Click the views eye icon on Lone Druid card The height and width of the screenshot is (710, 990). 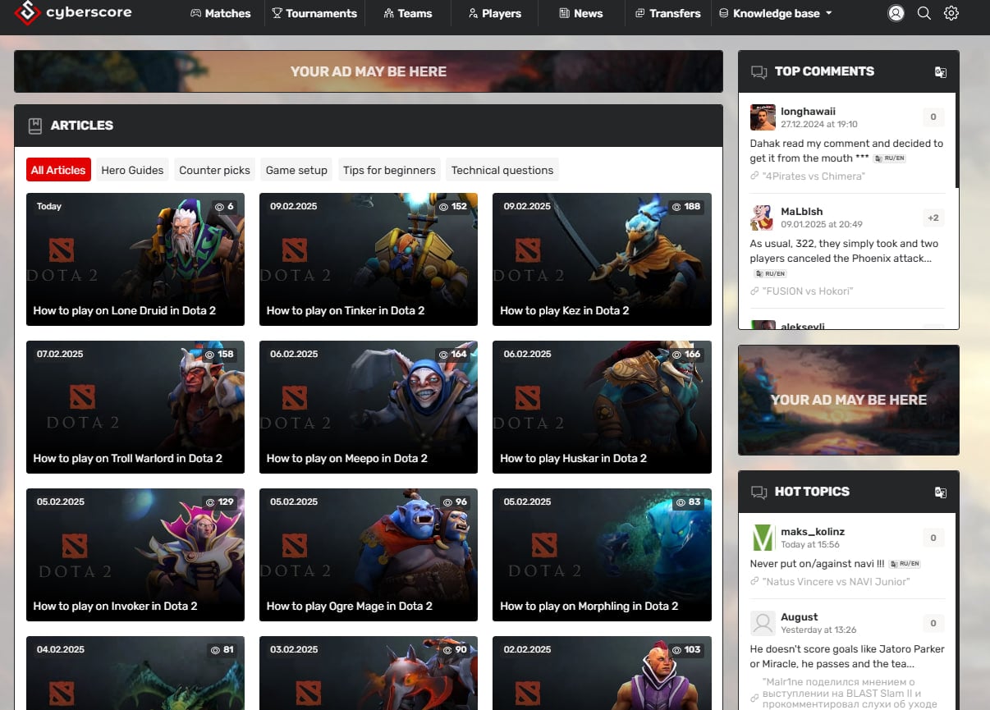pyautogui.click(x=219, y=207)
